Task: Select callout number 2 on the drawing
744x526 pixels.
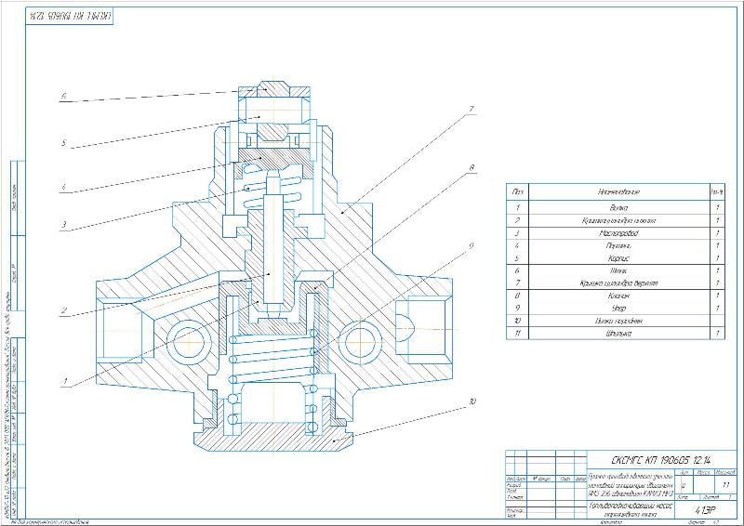Action: [64, 311]
